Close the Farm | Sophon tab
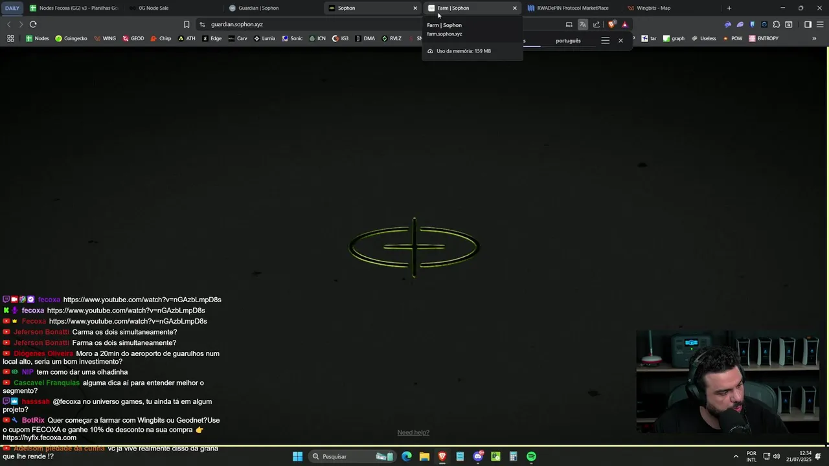 point(515,8)
